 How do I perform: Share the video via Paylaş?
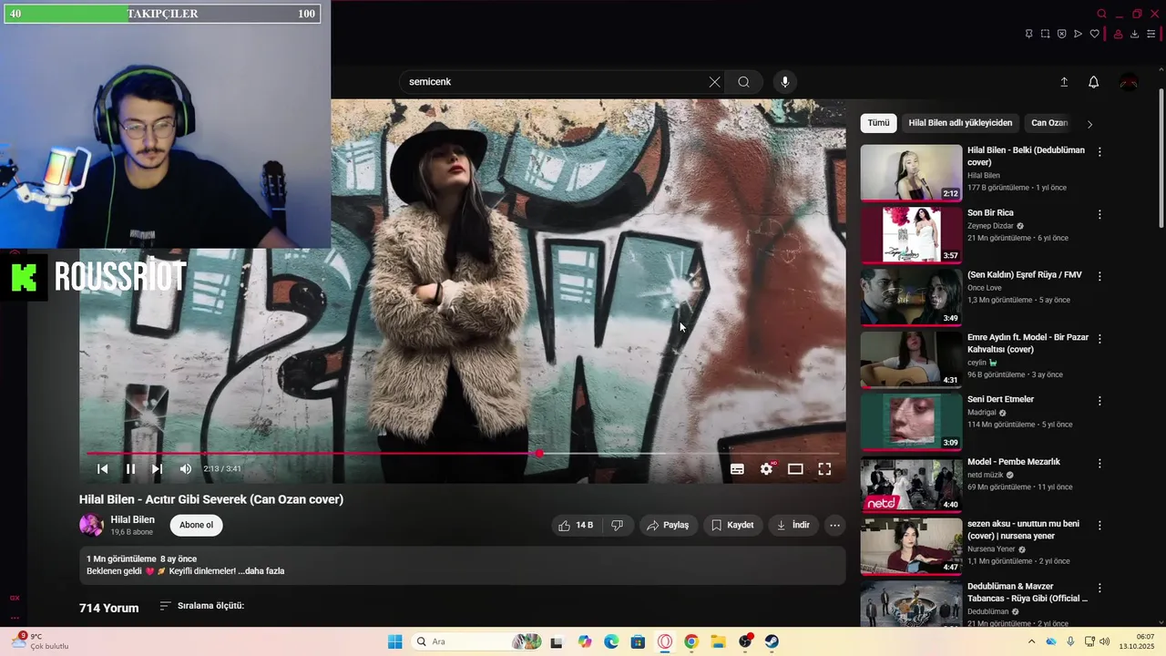[668, 525]
